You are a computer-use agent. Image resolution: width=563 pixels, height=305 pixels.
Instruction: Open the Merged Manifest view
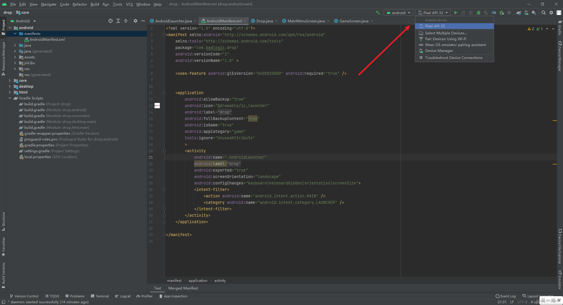point(183,288)
